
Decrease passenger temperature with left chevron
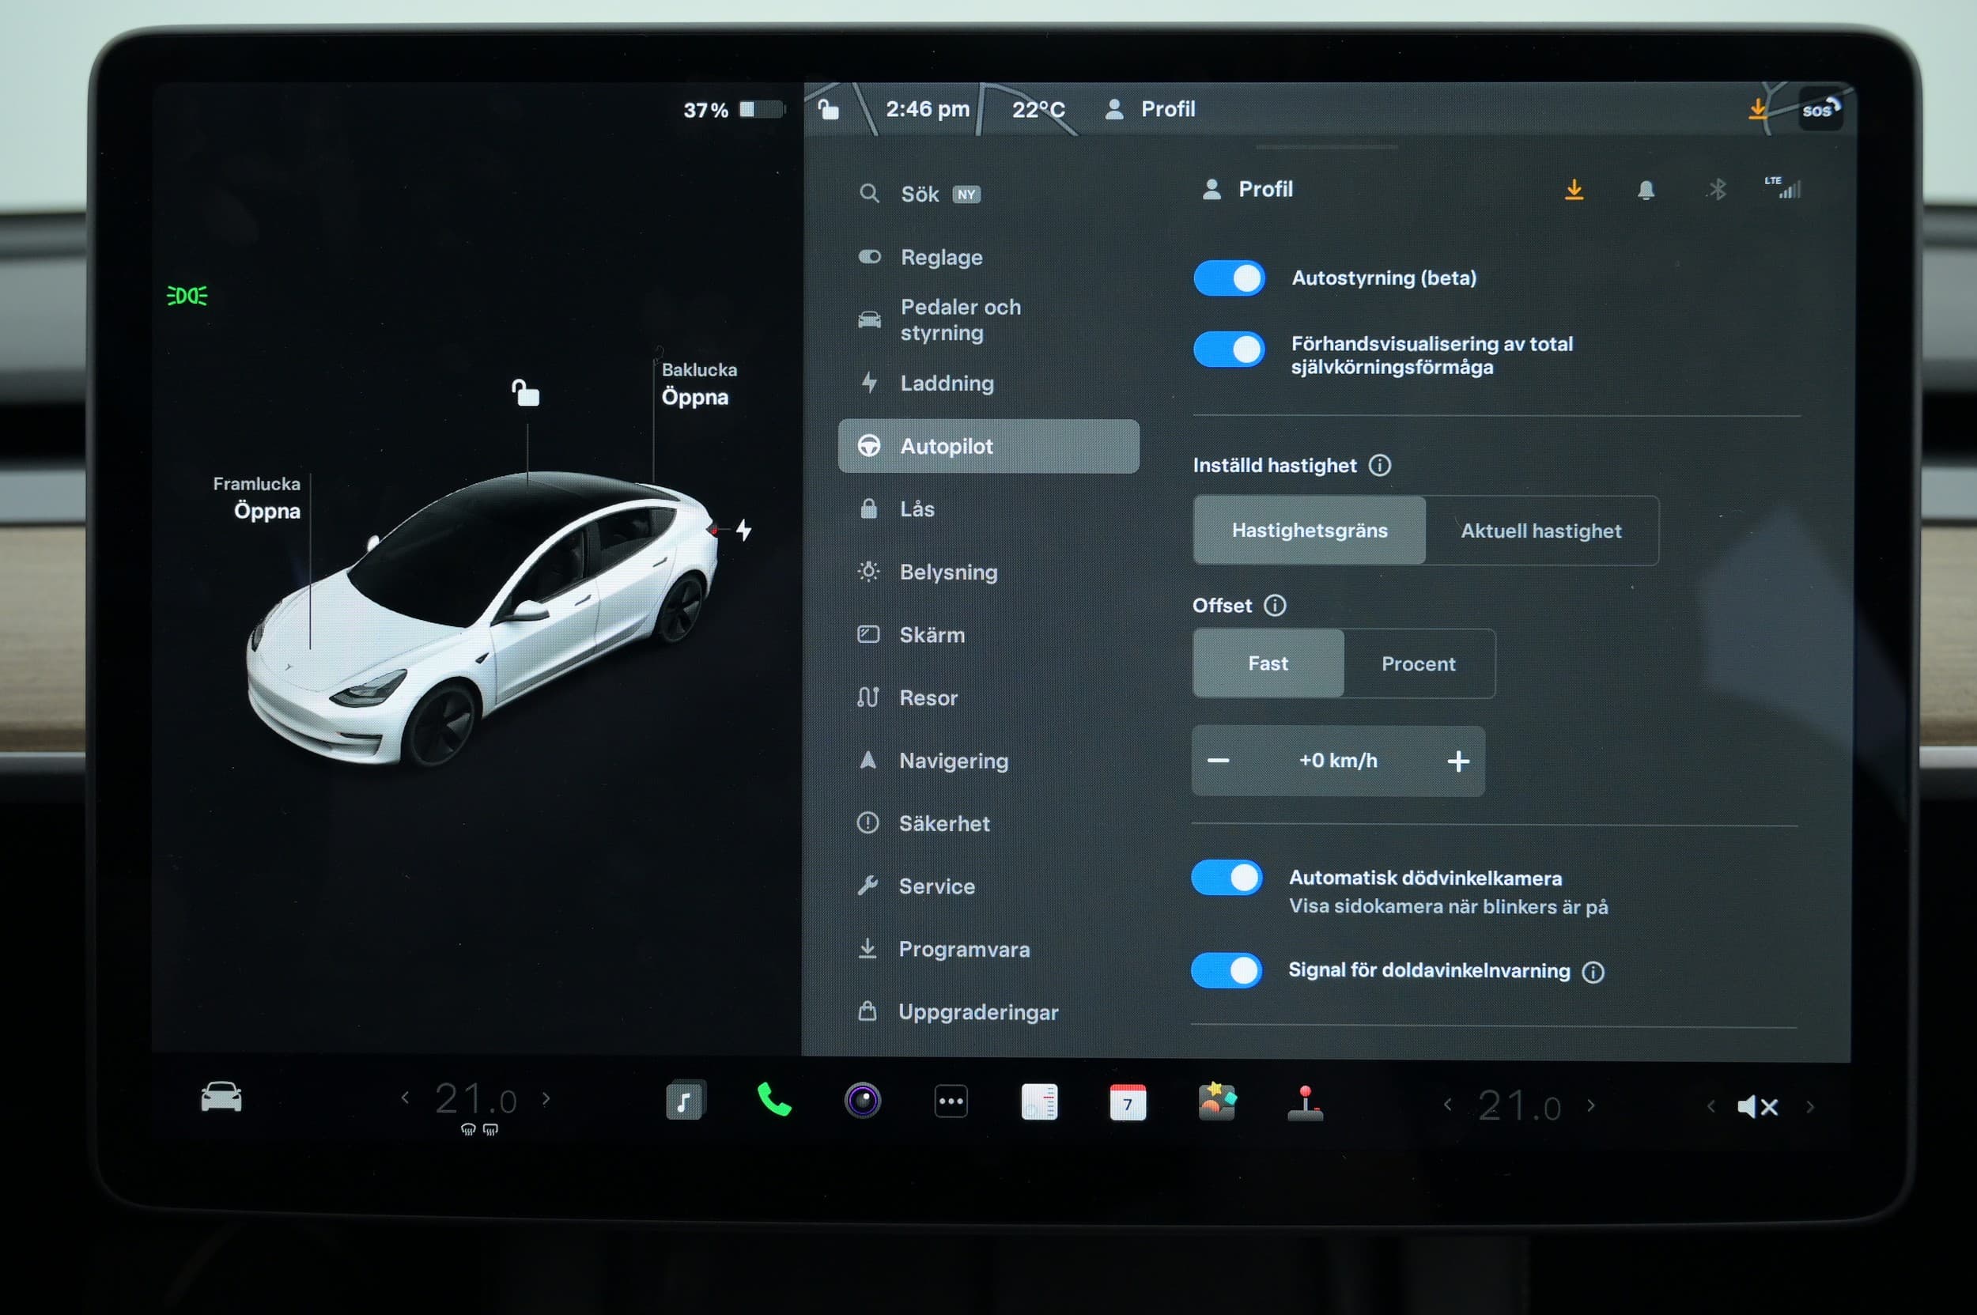coord(1447,1105)
